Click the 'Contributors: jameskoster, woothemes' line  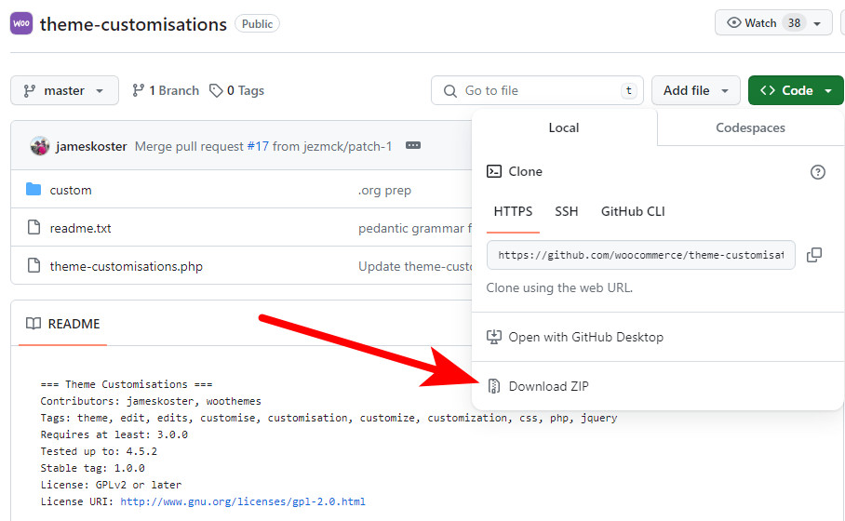pos(151,401)
